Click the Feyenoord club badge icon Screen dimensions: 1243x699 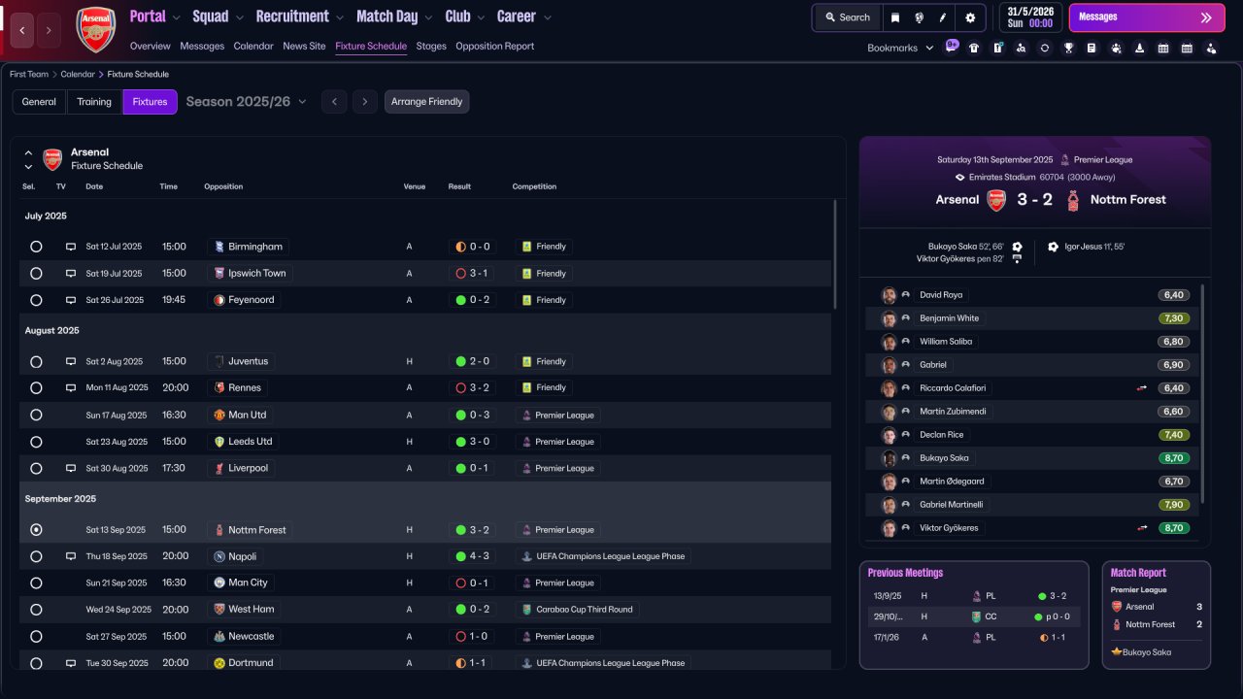click(x=219, y=300)
